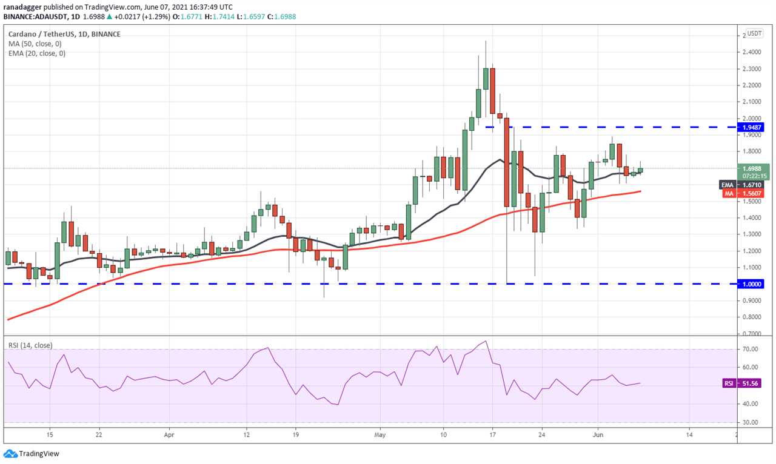776x464 pixels.
Task: Click the 'May' date axis label
Action: 380,434
